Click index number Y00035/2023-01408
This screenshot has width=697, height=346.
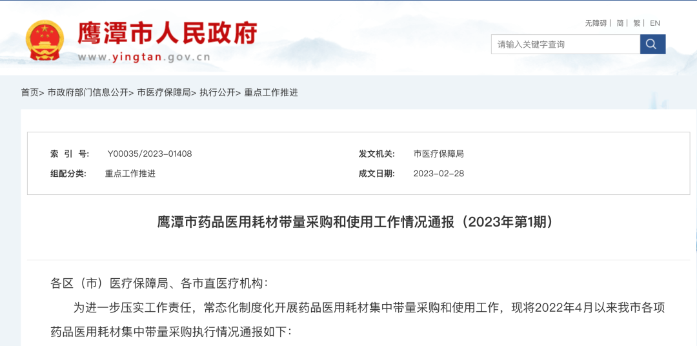click(150, 154)
